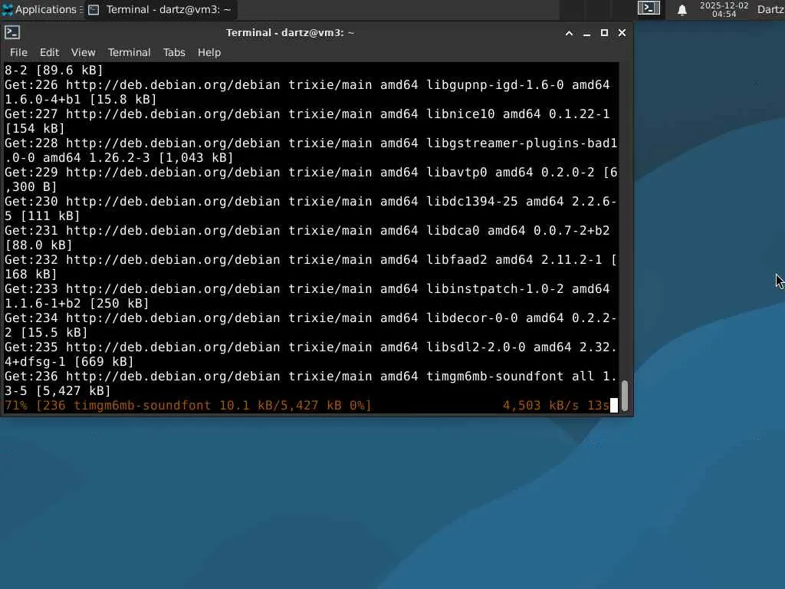785x589 pixels.
Task: Minimize the terminal window
Action: [x=586, y=33]
